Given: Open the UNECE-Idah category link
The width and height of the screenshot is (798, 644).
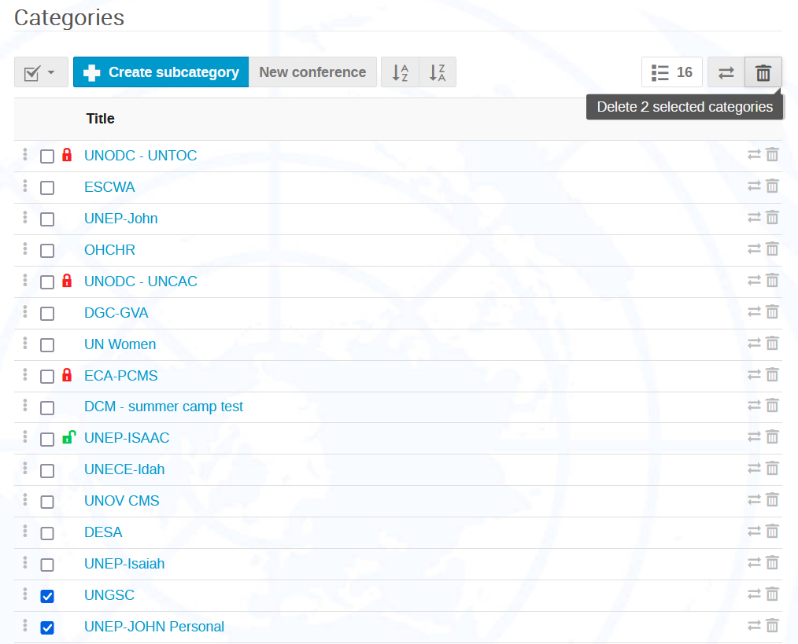Looking at the screenshot, I should tap(124, 469).
